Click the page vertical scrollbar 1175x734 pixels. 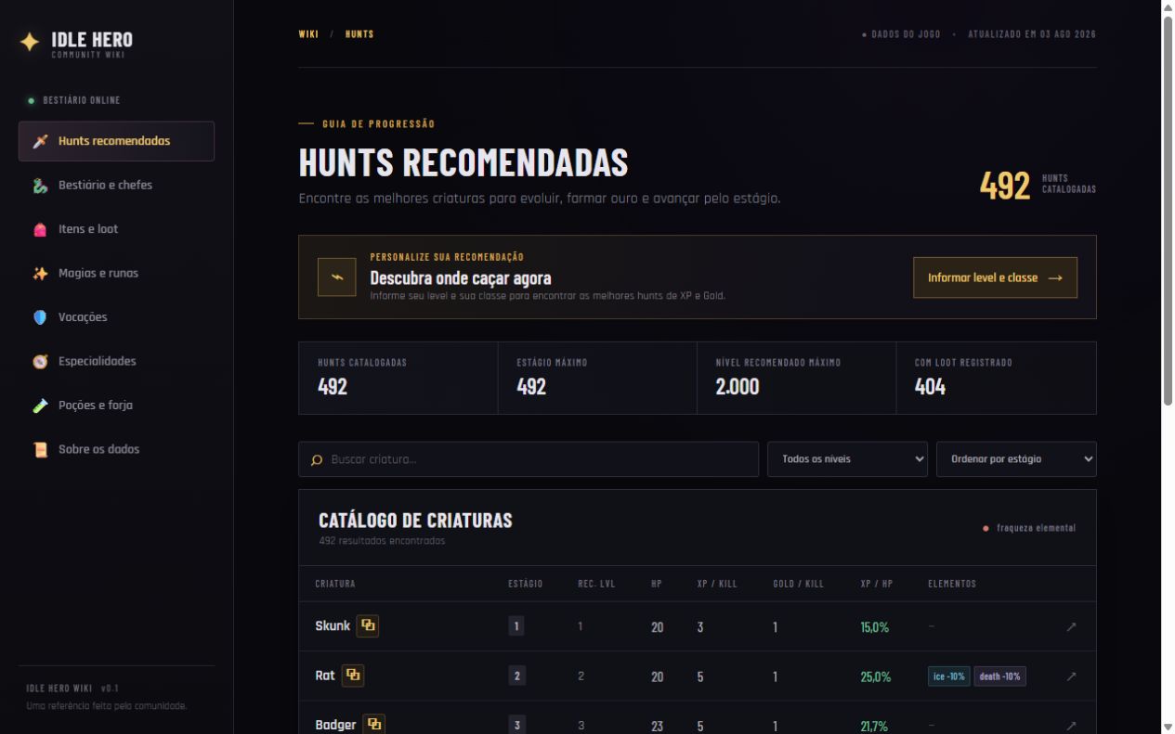[x=1168, y=212]
